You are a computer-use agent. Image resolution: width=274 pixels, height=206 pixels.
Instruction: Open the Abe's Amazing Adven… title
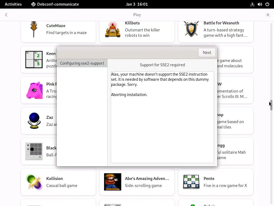click(x=147, y=178)
